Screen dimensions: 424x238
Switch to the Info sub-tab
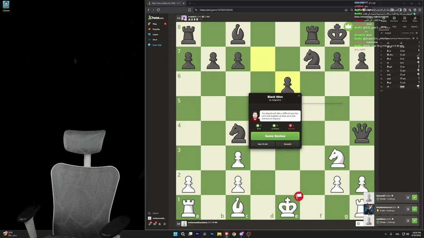404,27
